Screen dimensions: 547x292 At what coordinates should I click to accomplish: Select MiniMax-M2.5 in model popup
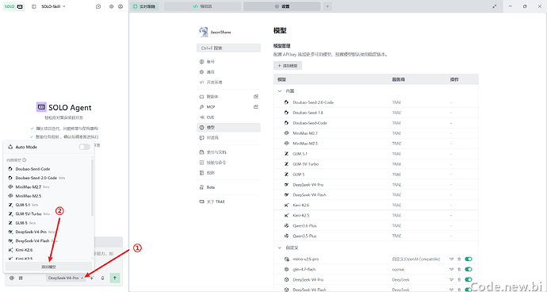[x=48, y=196]
